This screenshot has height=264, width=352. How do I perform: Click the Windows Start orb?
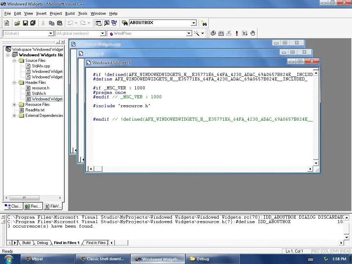[9, 259]
